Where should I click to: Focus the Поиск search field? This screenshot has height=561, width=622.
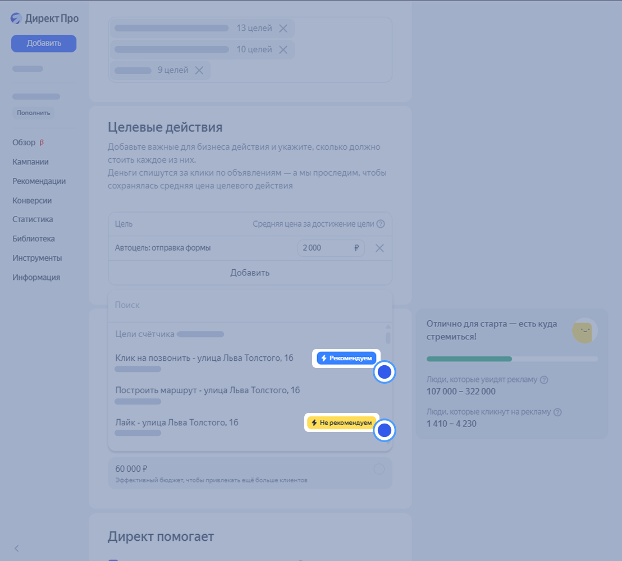250,305
